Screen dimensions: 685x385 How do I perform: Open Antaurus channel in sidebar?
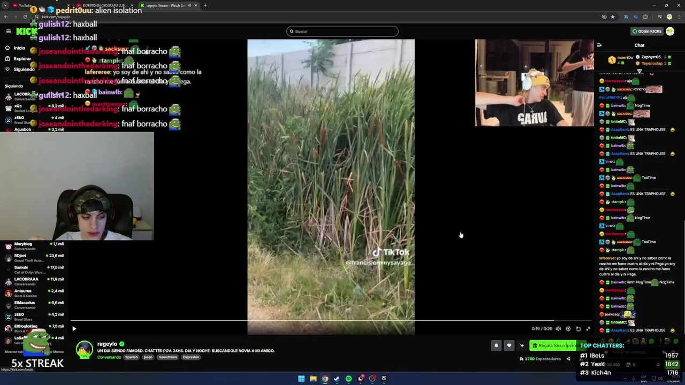pyautogui.click(x=33, y=293)
